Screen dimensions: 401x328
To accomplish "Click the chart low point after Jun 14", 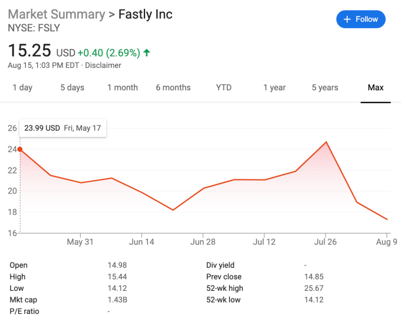I will [173, 210].
